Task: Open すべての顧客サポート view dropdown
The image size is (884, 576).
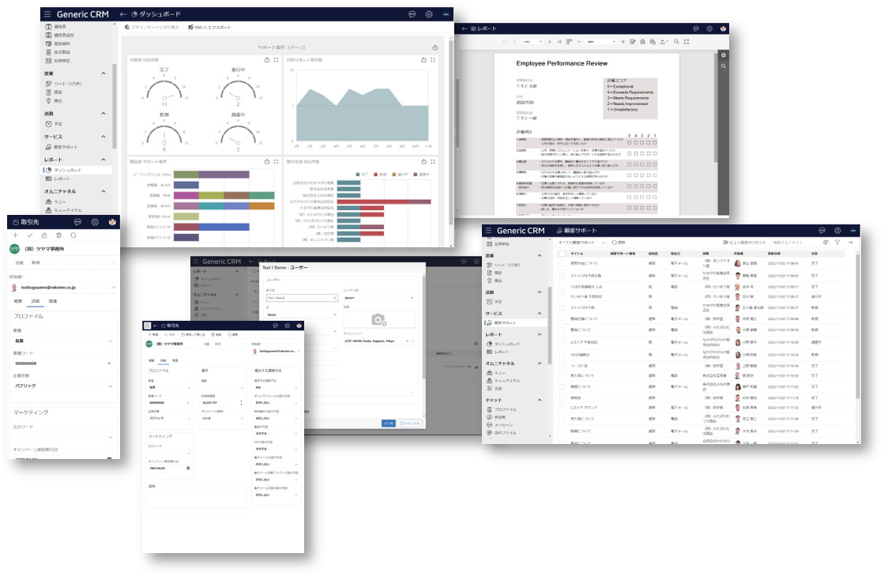Action: pos(581,243)
